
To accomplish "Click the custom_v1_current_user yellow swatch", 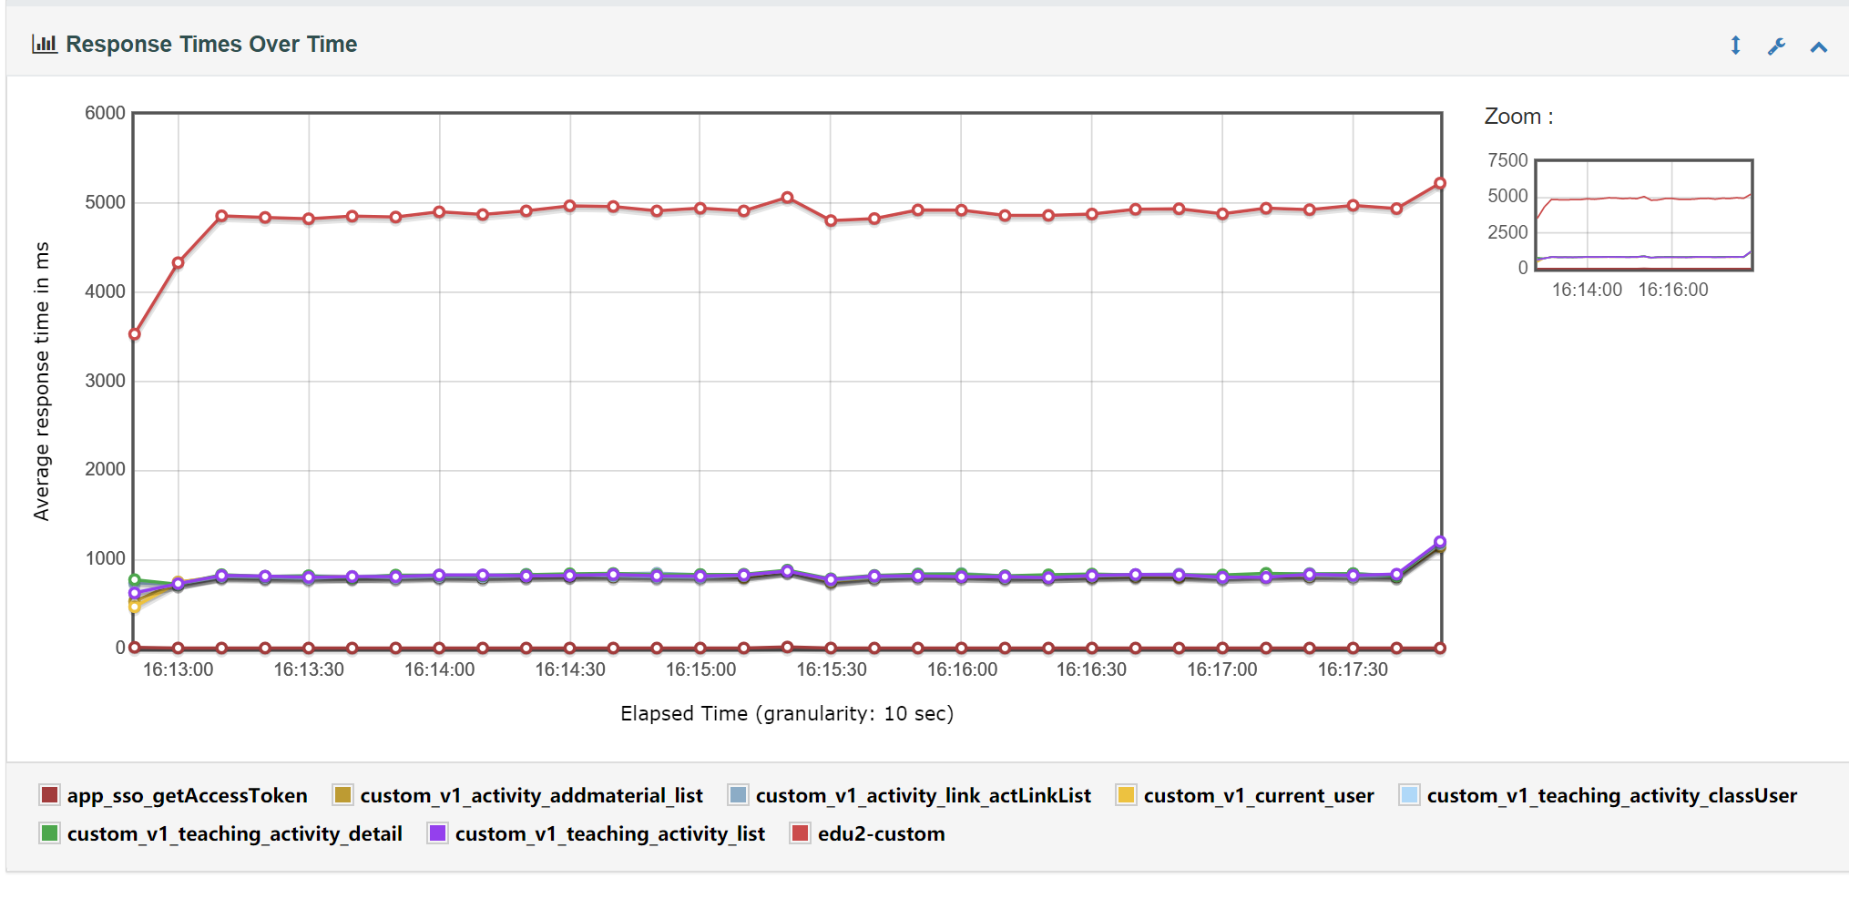I will [x=1126, y=795].
